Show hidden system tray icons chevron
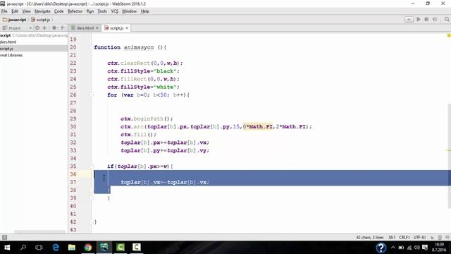Viewport: 451px width, 254px height. (393, 248)
